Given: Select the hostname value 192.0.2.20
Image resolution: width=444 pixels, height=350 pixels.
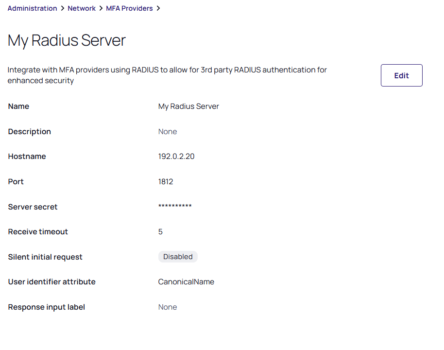Looking at the screenshot, I should tap(176, 157).
